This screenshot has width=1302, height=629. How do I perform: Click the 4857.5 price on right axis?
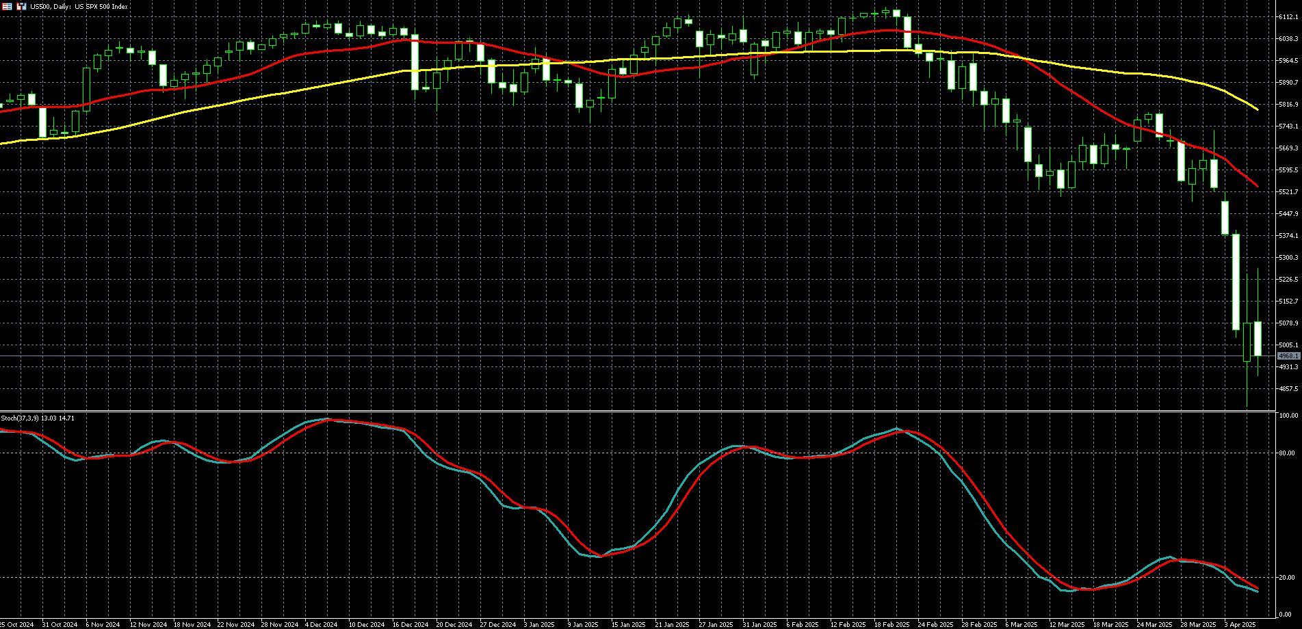click(1288, 389)
